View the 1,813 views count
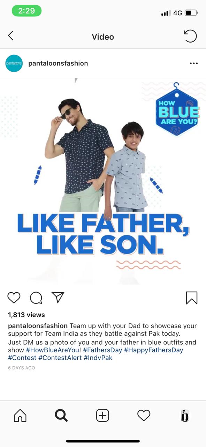 pos(26,315)
